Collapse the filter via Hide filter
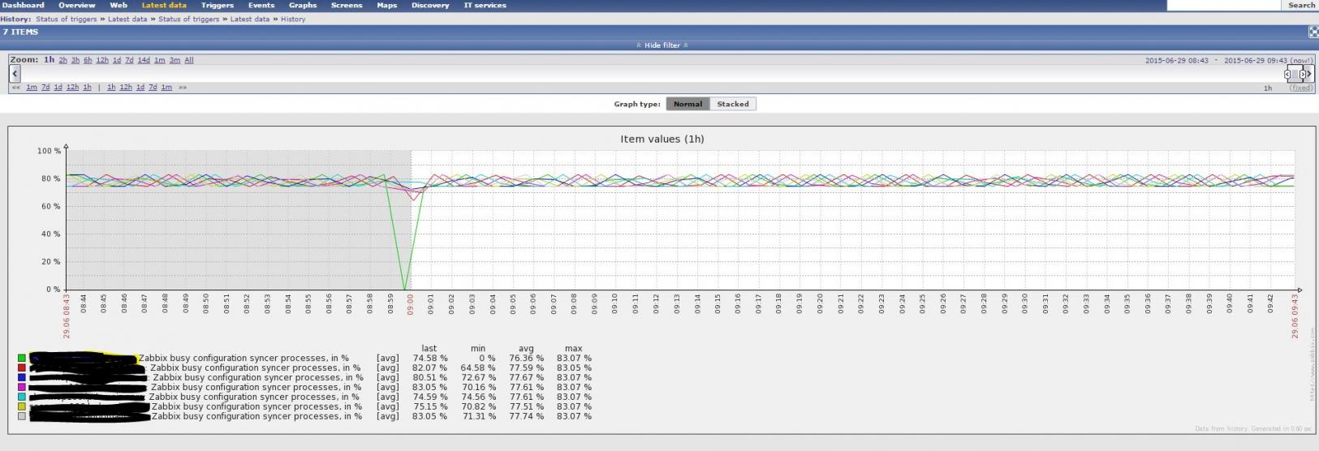Viewport: 1319px width, 451px height. click(x=662, y=45)
